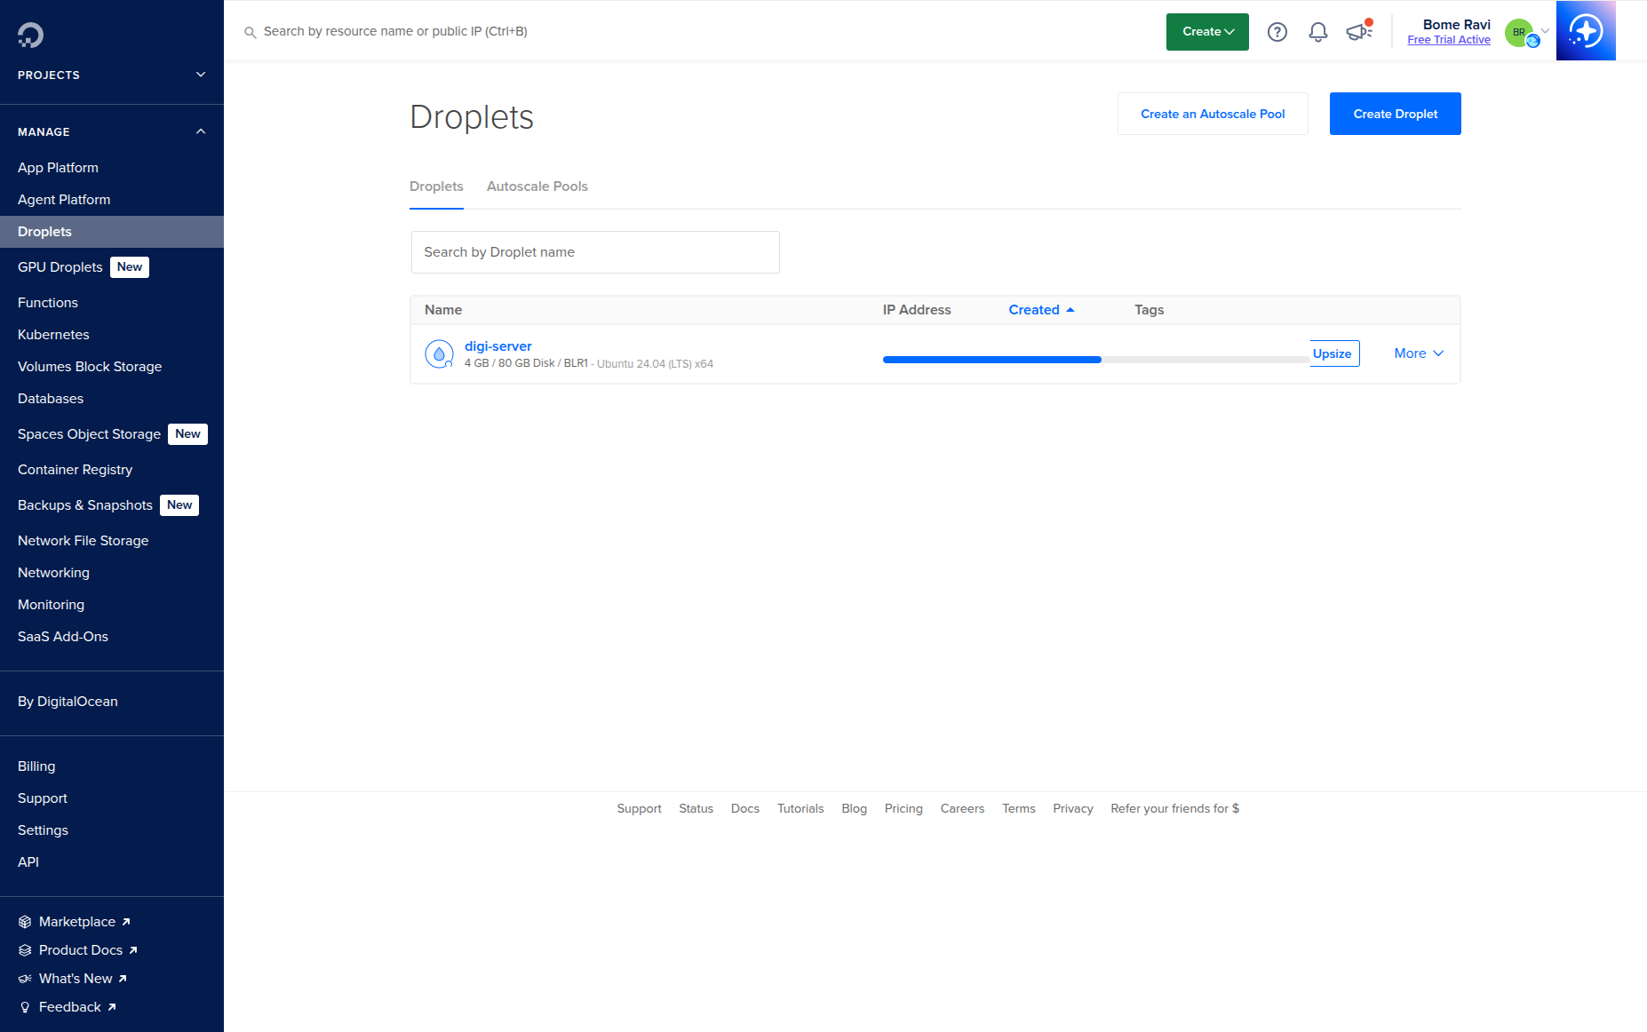Open the Marketplace sidebar link

(x=76, y=921)
